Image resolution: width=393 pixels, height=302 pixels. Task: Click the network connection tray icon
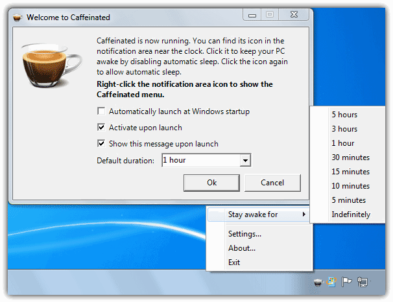tap(362, 282)
